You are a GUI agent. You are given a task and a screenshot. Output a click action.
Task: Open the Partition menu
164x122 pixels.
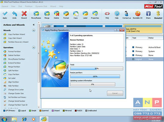tap(29, 6)
